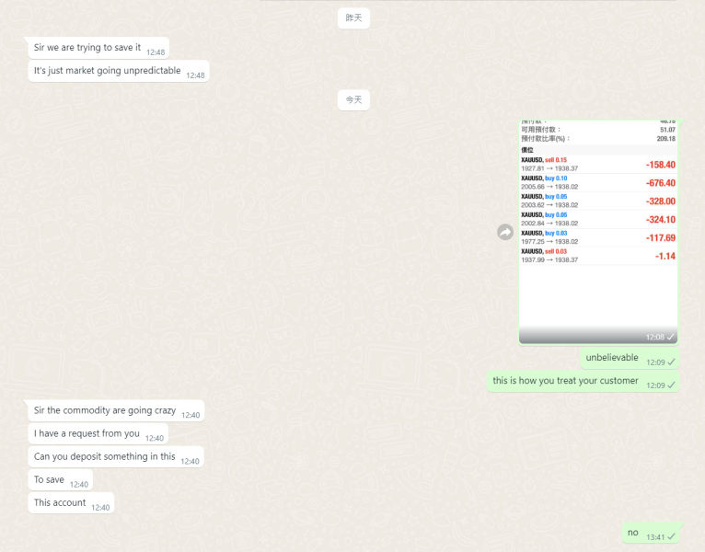Click message 'Sir the commodity are going crazy'
Screen dimensions: 705x552
(x=116, y=411)
